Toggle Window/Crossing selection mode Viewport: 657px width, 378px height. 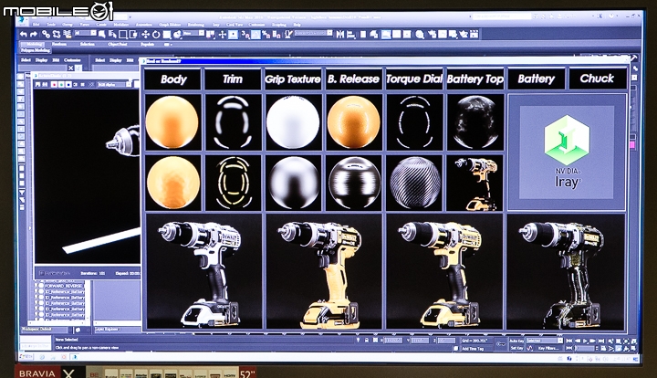coord(133,35)
